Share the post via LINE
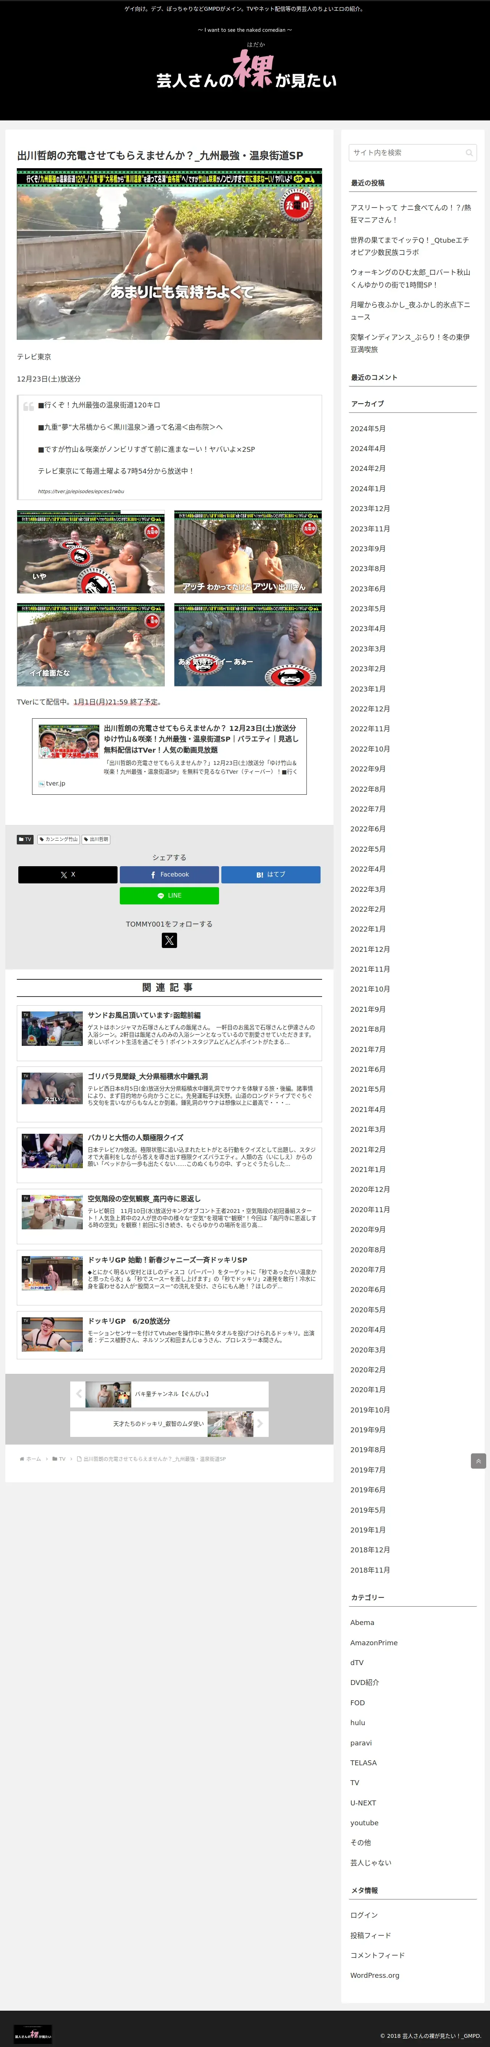The height and width of the screenshot is (2047, 490). [169, 896]
